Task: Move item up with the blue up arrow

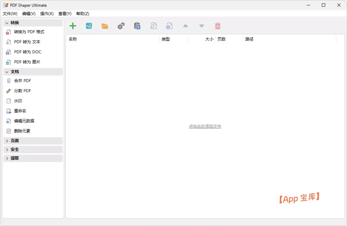Action: [185, 26]
